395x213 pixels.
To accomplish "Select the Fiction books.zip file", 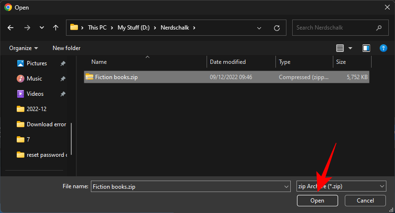I will pyautogui.click(x=116, y=77).
